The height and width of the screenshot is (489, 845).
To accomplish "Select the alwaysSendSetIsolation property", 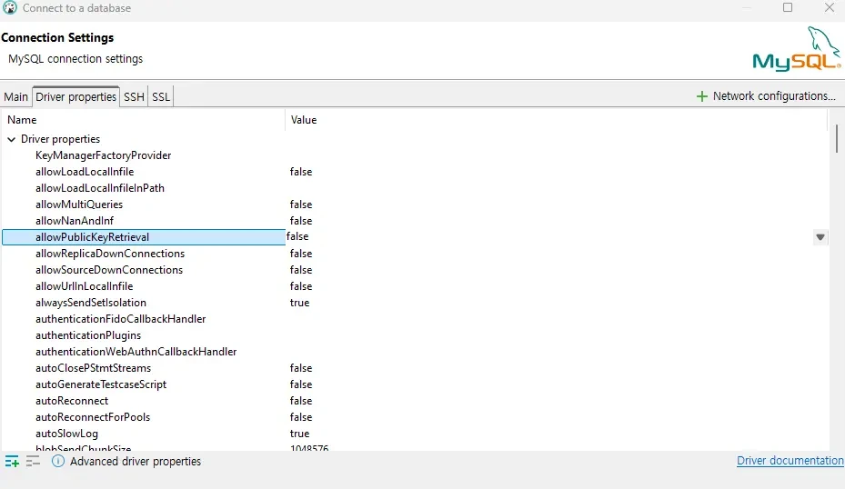I will pos(91,303).
